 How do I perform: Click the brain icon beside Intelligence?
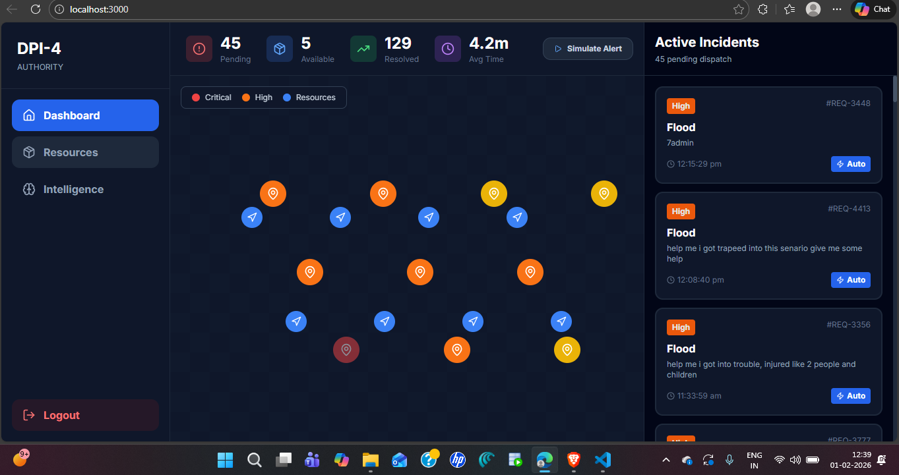coord(28,189)
